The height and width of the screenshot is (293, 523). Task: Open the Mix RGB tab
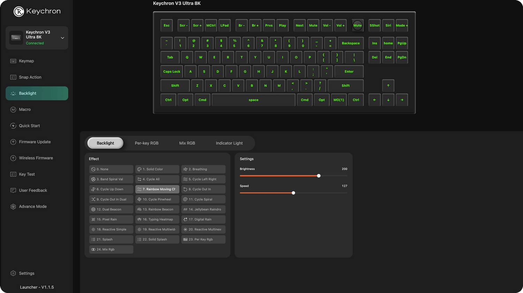(x=187, y=143)
